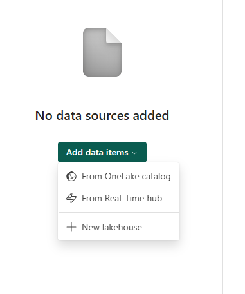Create a New lakehouse from menu
This screenshot has width=245, height=294.
[x=118, y=227]
